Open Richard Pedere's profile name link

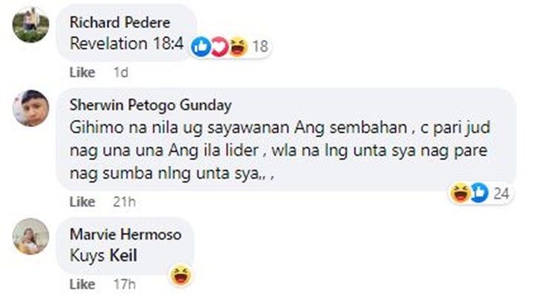coord(120,22)
